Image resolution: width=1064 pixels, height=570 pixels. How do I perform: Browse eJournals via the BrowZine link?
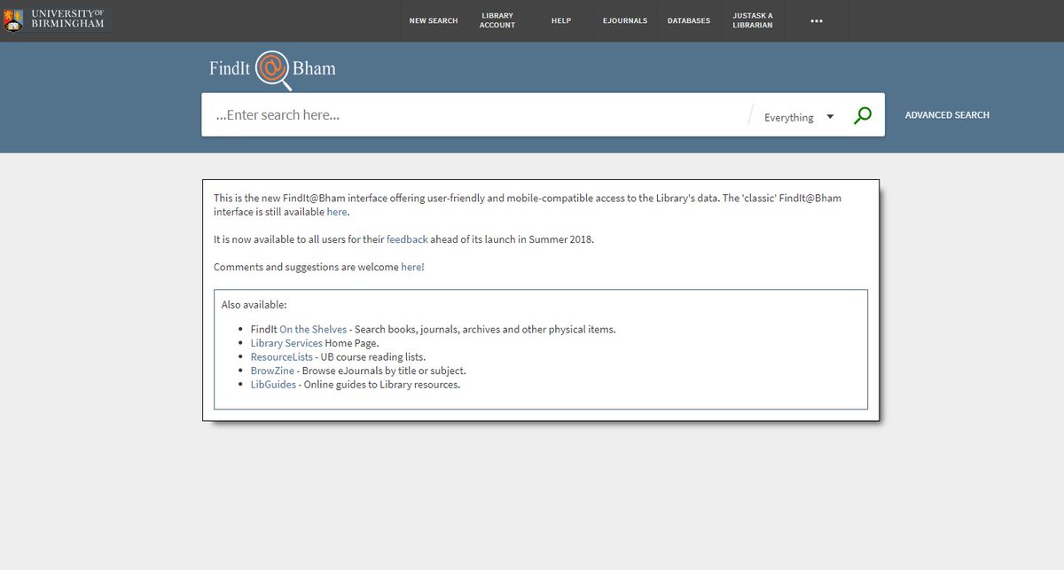[x=272, y=371]
